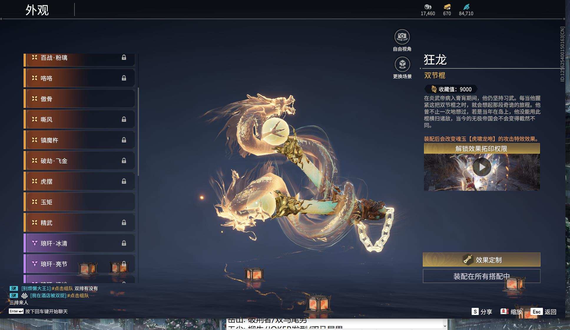Select the 镇魔杵 skin
The width and height of the screenshot is (570, 330).
coord(79,140)
